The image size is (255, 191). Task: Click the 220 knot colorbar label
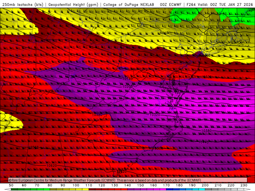(231, 185)
